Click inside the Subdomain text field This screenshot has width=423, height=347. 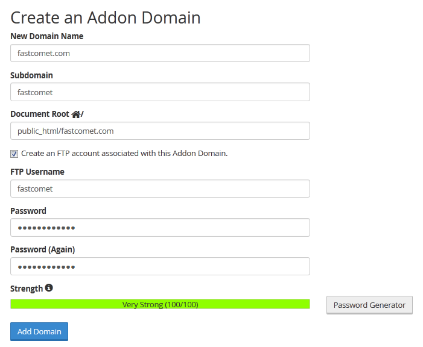click(160, 92)
